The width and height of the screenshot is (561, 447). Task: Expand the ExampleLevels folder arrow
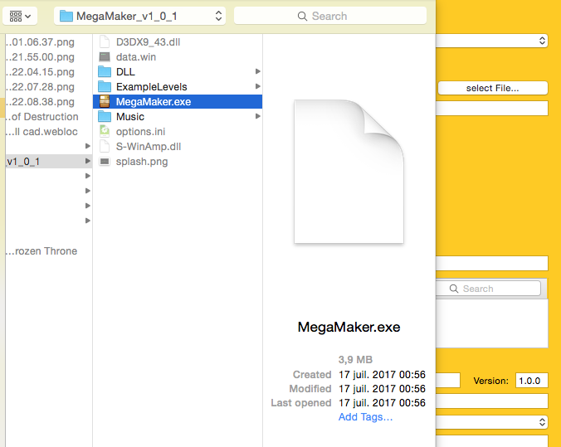[257, 86]
